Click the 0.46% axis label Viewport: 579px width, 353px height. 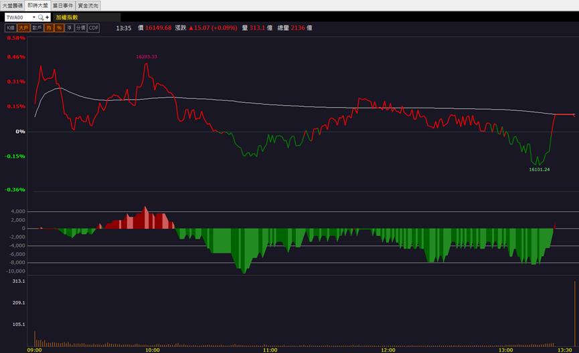coord(16,57)
